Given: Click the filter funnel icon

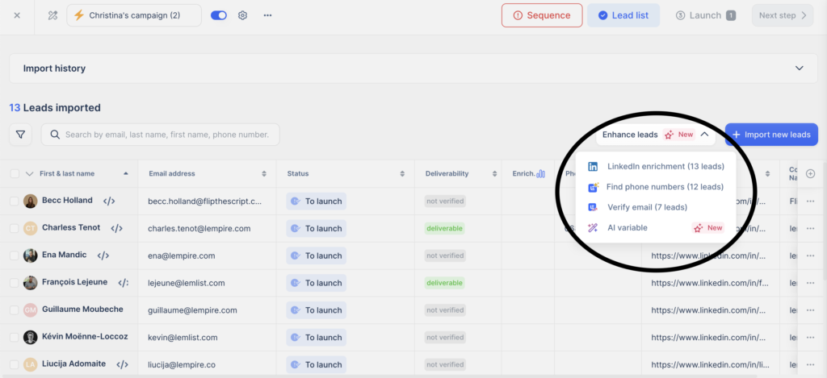Looking at the screenshot, I should point(20,135).
